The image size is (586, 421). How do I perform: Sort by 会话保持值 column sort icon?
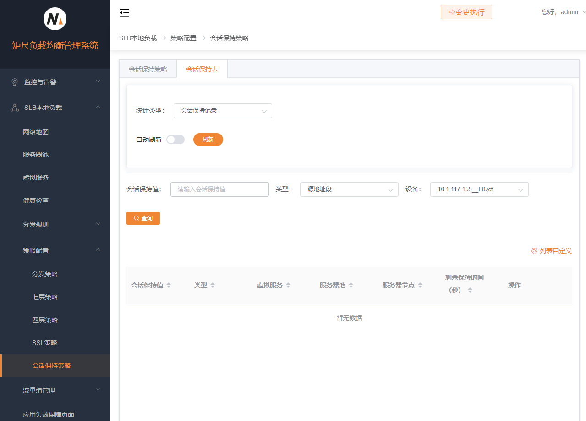point(169,285)
